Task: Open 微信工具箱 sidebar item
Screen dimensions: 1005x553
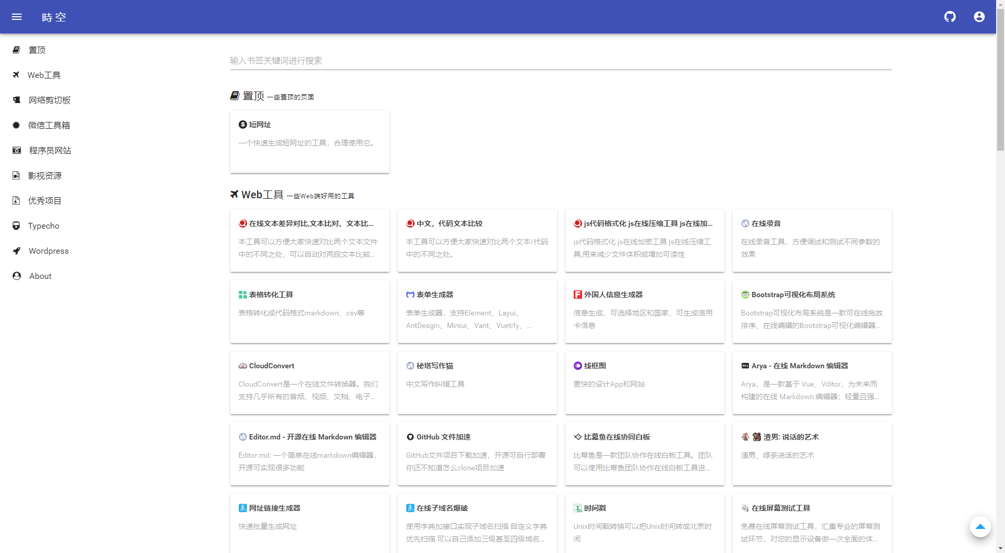Action: [x=49, y=125]
